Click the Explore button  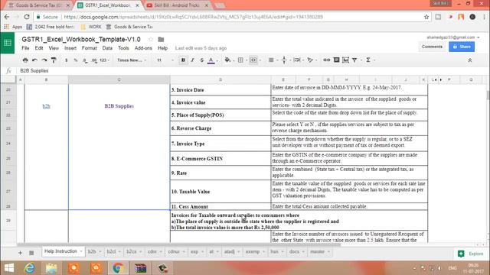pos(471,254)
